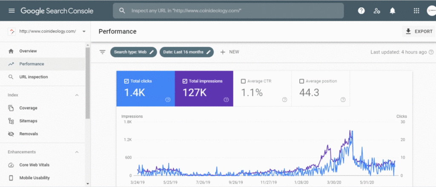Open the notifications bell
The width and height of the screenshot is (436, 187).
click(x=392, y=11)
